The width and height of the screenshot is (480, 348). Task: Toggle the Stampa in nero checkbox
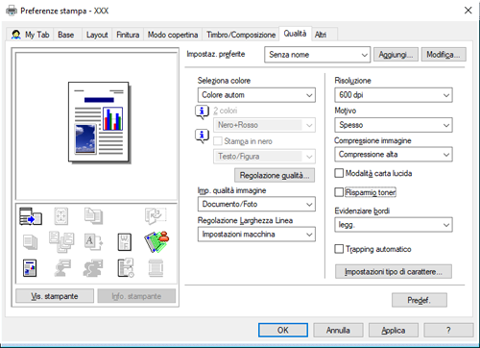pyautogui.click(x=218, y=141)
